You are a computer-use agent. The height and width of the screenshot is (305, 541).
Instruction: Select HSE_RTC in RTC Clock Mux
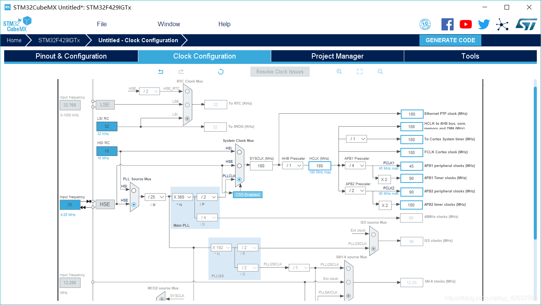point(187,91)
